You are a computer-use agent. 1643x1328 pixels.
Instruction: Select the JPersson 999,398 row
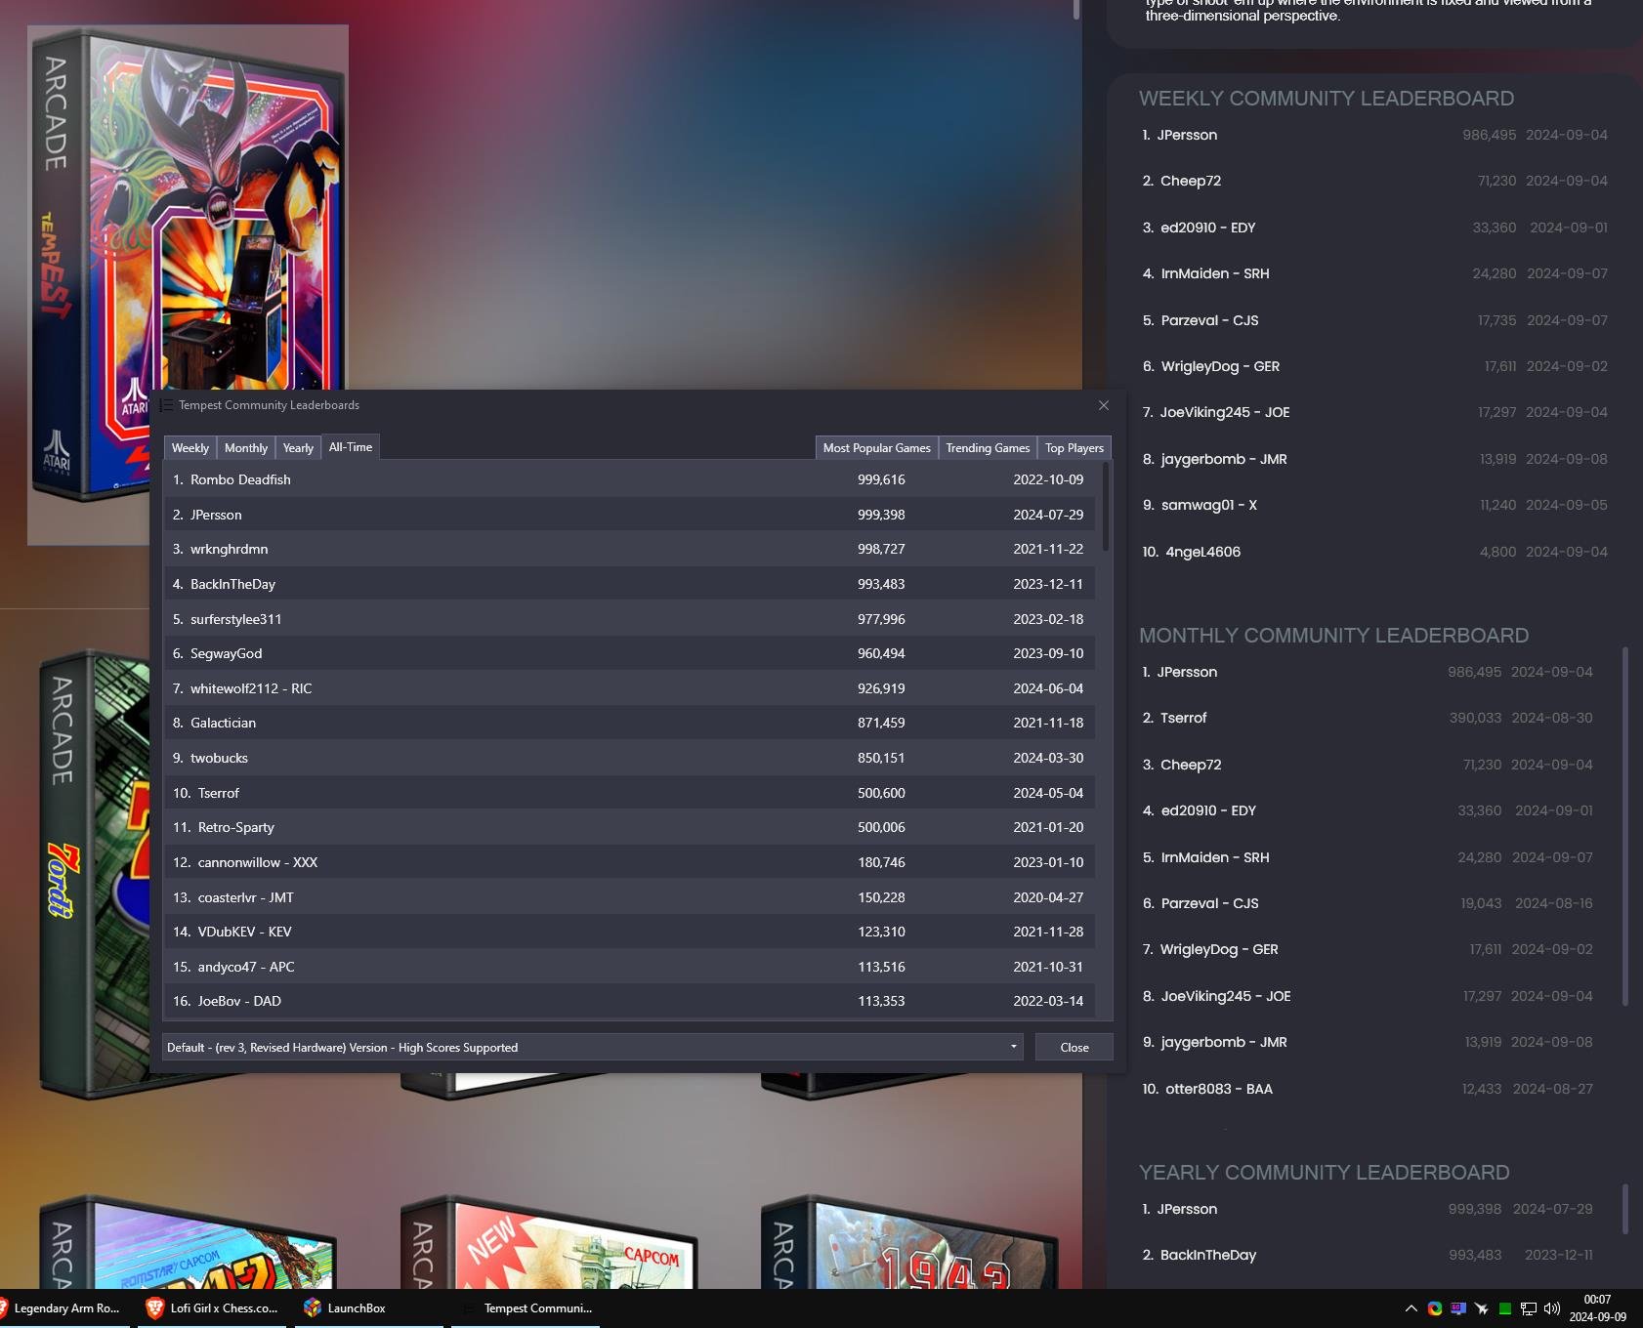tap(629, 515)
